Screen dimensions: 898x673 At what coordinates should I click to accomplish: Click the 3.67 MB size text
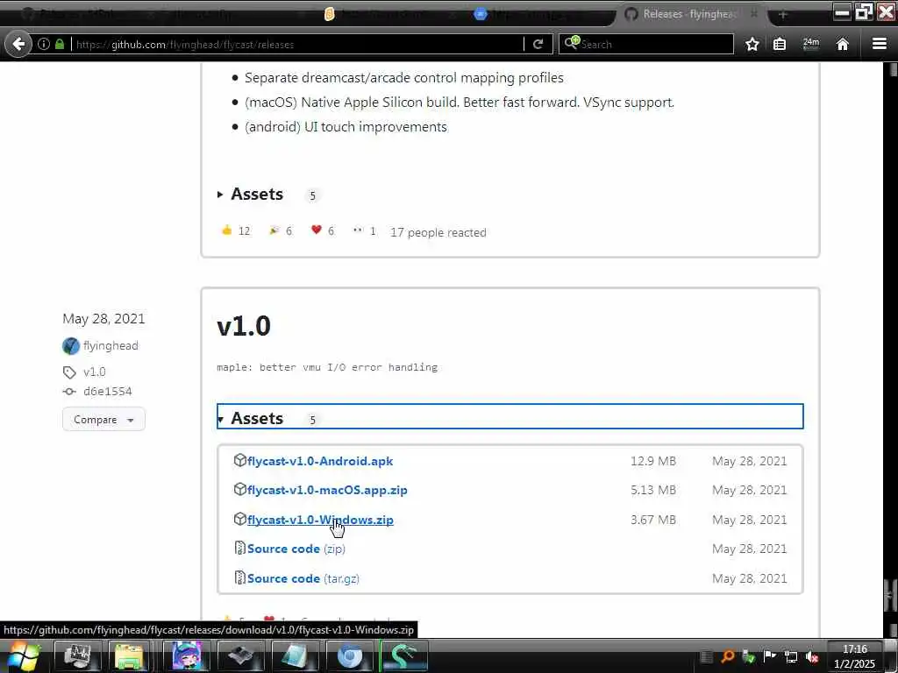coord(652,520)
